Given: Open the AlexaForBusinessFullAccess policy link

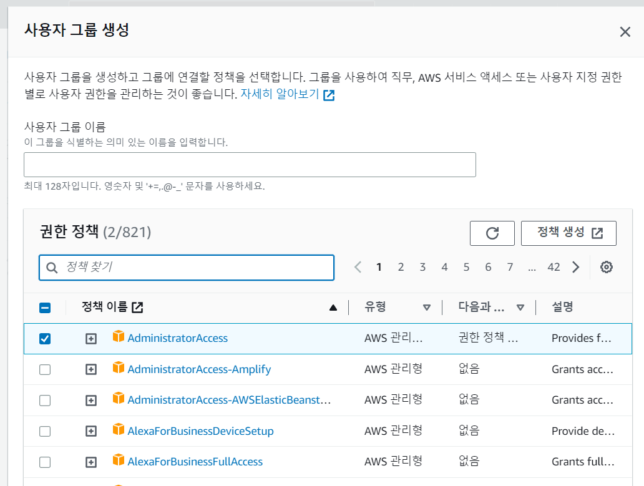Looking at the screenshot, I should [x=195, y=462].
